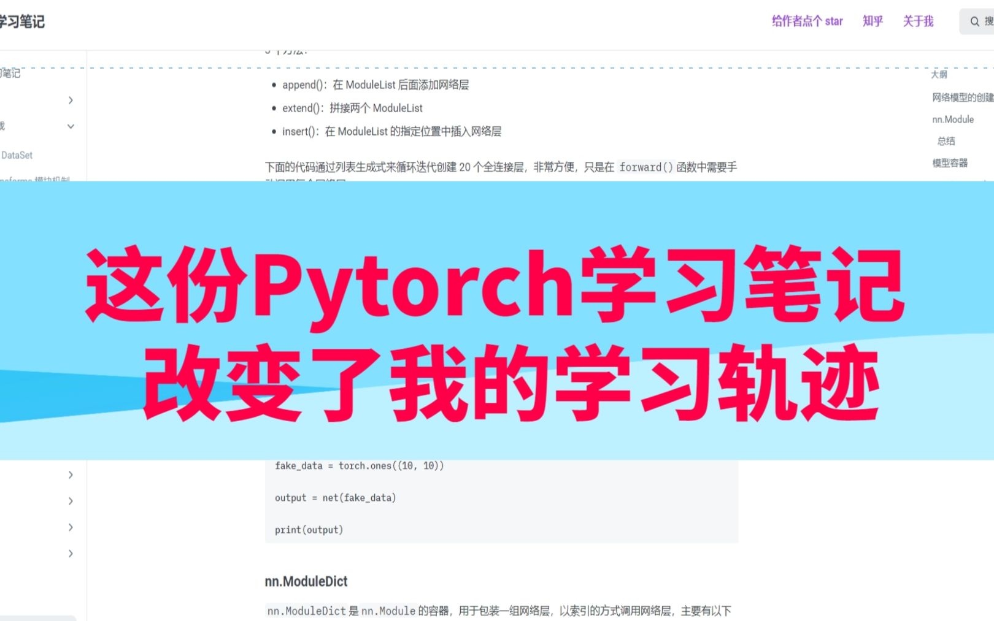This screenshot has width=994, height=621.
Task: Click the append() bullet text
Action: [376, 85]
